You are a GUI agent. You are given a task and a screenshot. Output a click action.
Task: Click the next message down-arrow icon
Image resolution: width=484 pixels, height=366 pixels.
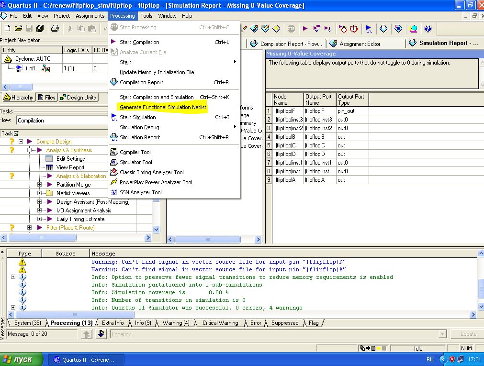[101, 334]
